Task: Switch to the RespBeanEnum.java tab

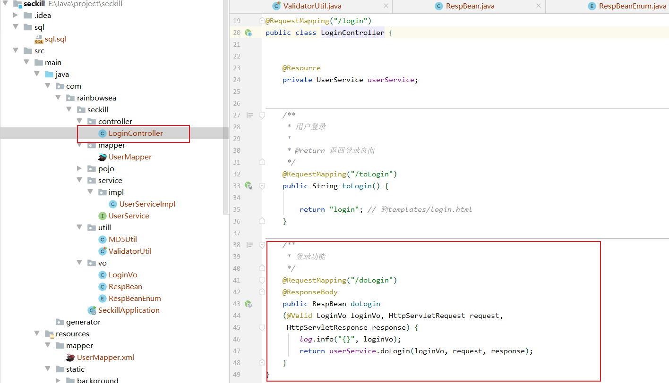Action: tap(628, 6)
